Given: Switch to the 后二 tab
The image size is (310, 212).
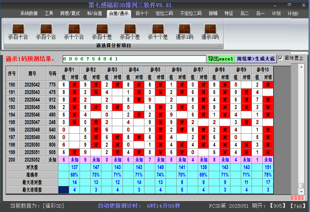Looking at the screenshot, I should click(244, 14).
